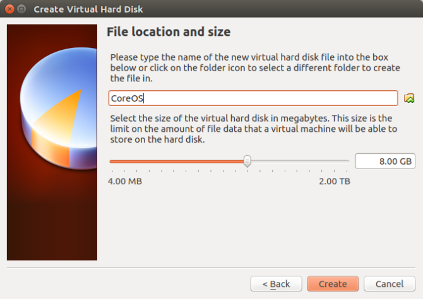
Task: Go back with the Back button
Action: coord(276,284)
